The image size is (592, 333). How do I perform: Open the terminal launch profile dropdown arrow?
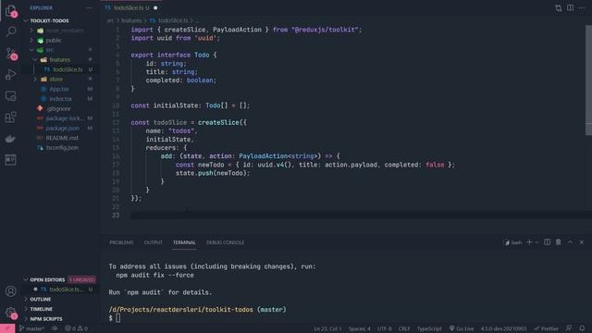pos(536,242)
